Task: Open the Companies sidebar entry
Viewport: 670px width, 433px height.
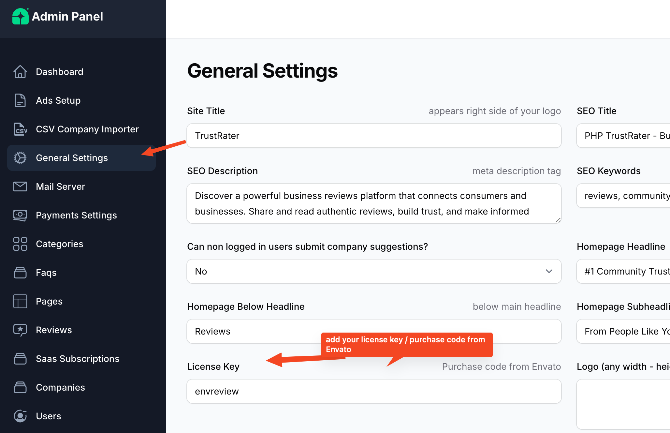Action: [60, 387]
